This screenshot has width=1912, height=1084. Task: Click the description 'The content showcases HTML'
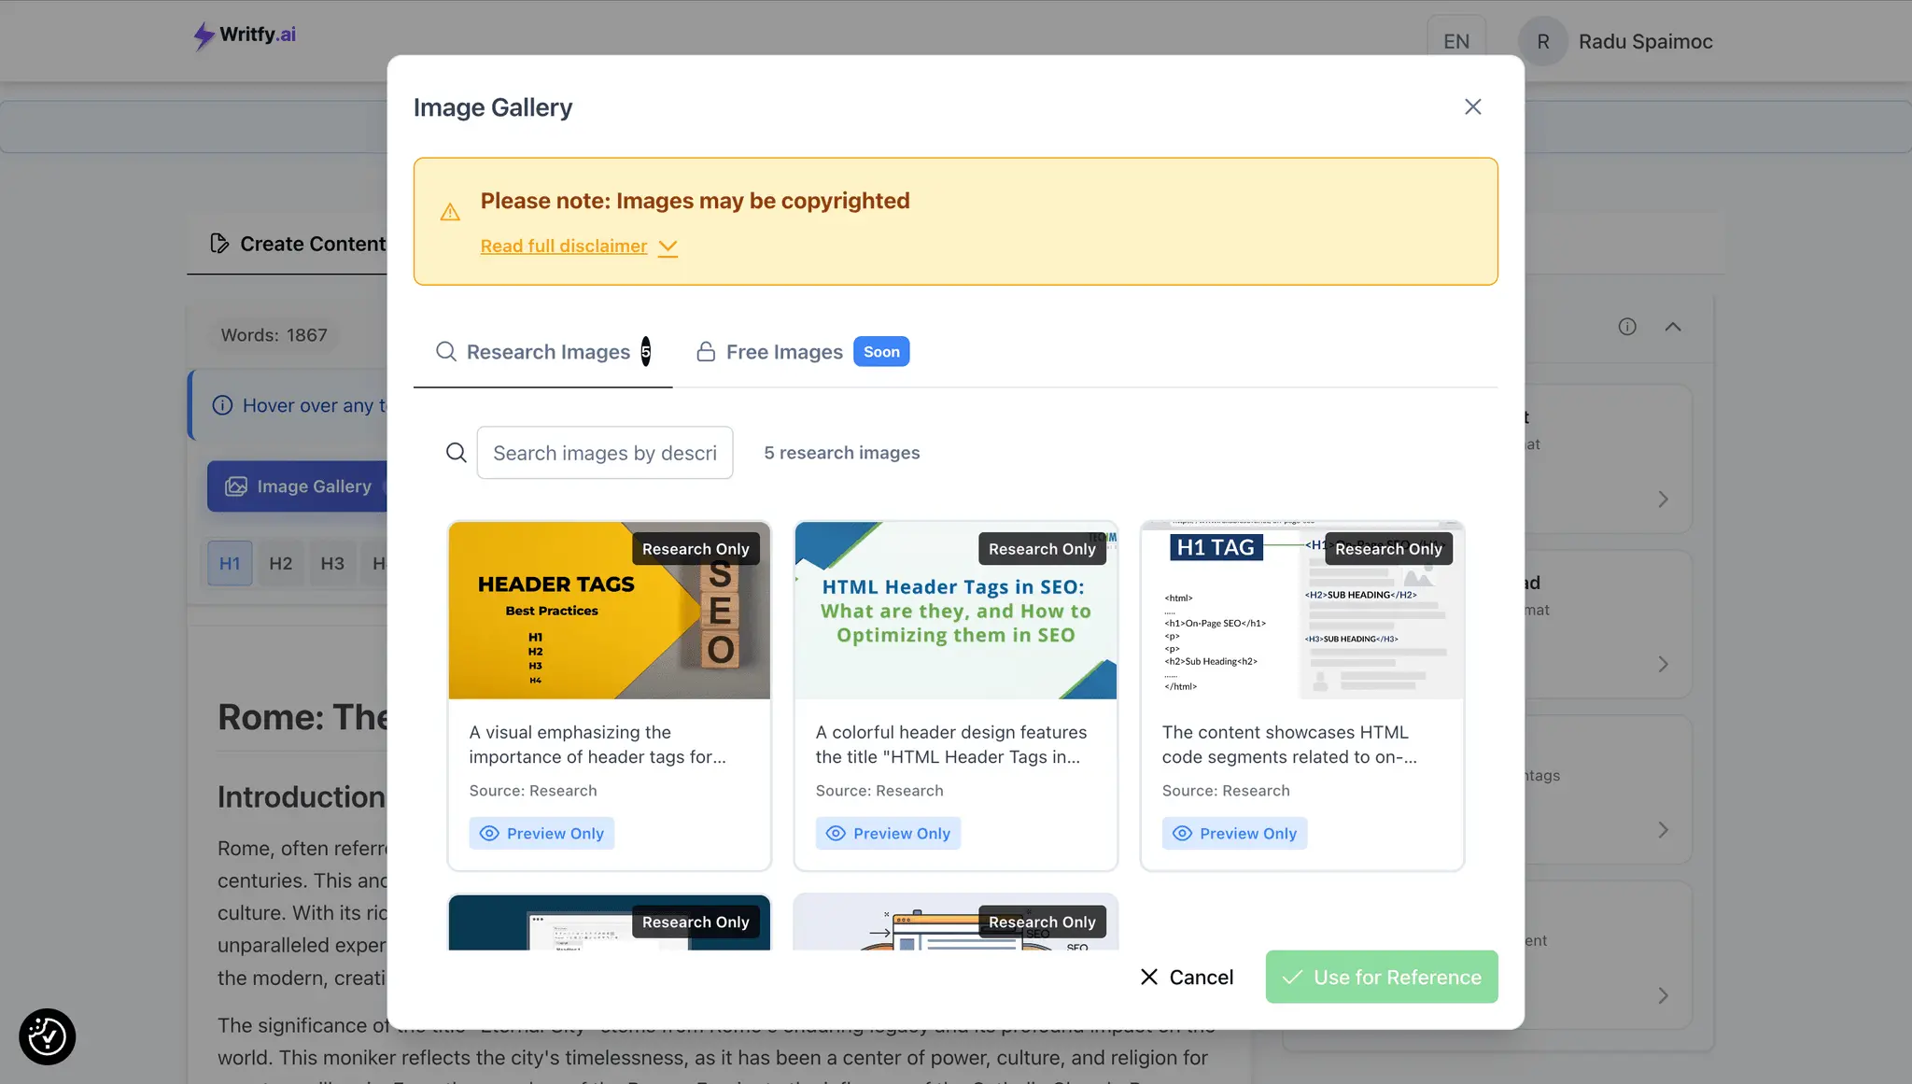pos(1289,744)
